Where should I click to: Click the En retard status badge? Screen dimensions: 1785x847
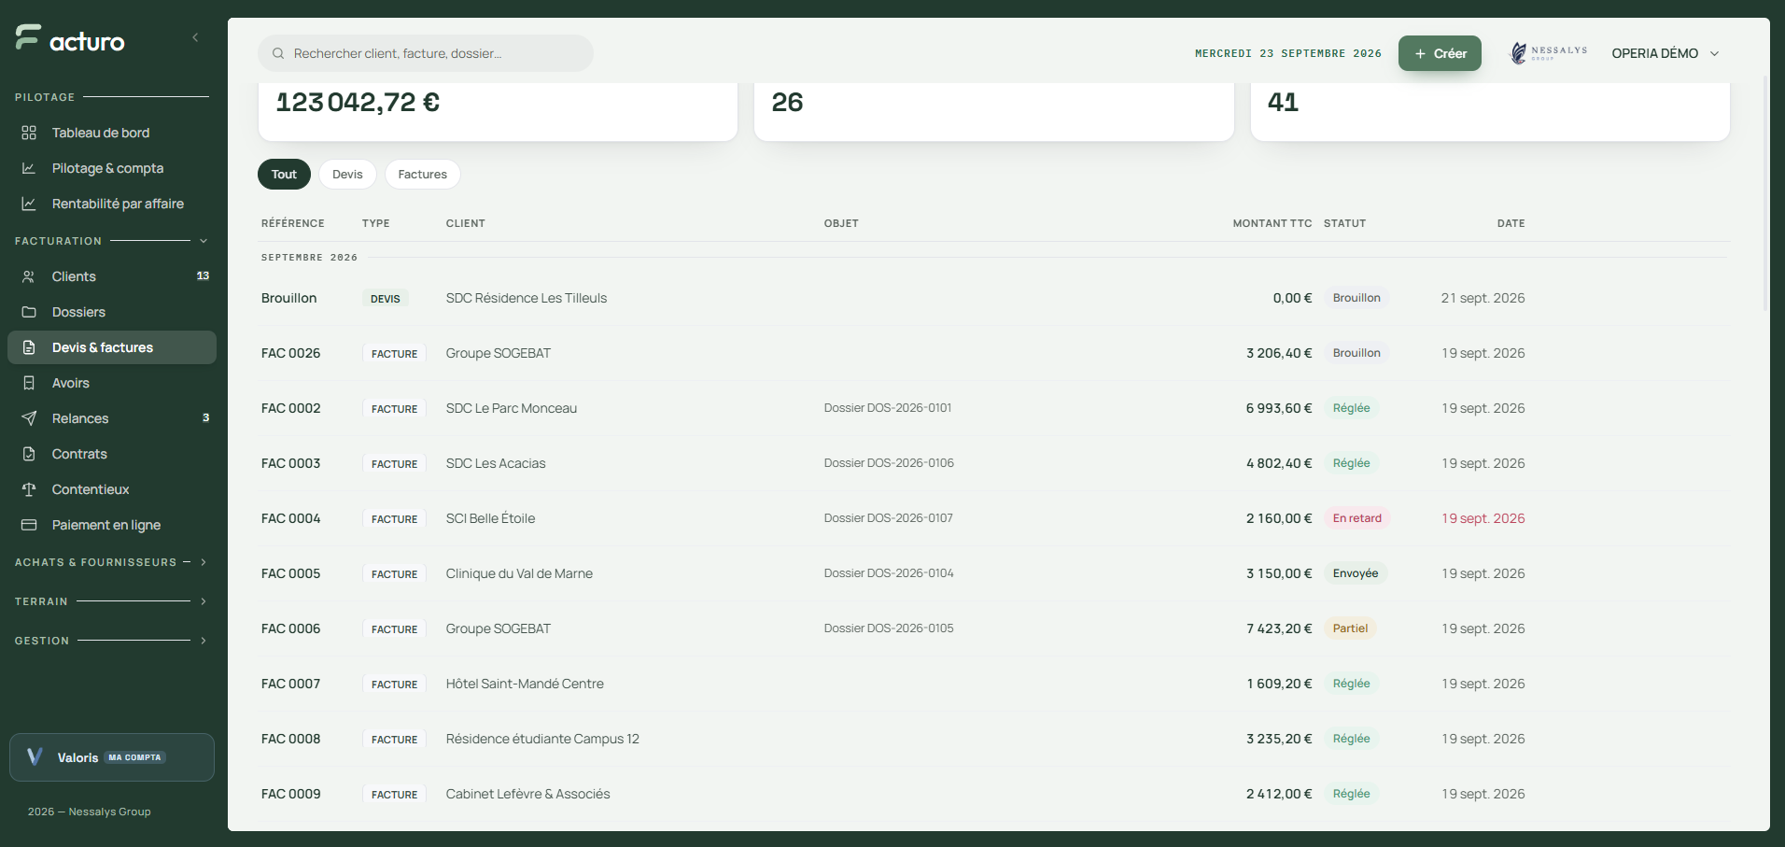[1356, 518]
